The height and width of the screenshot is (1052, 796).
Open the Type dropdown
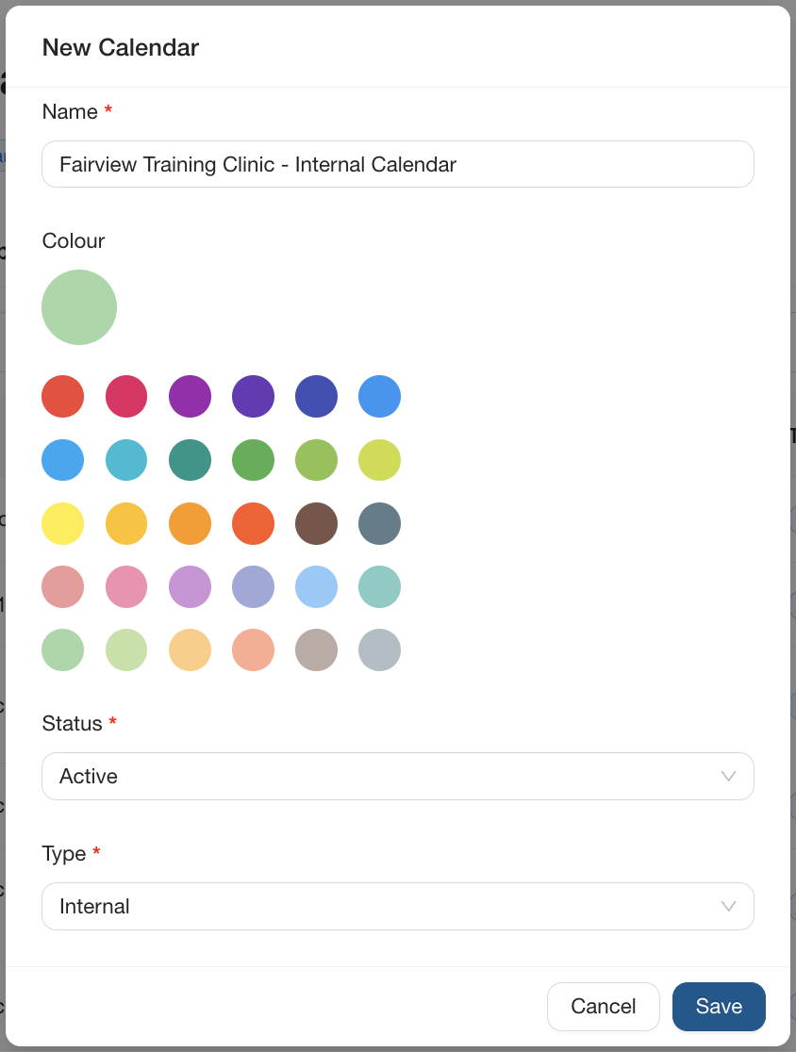(397, 906)
